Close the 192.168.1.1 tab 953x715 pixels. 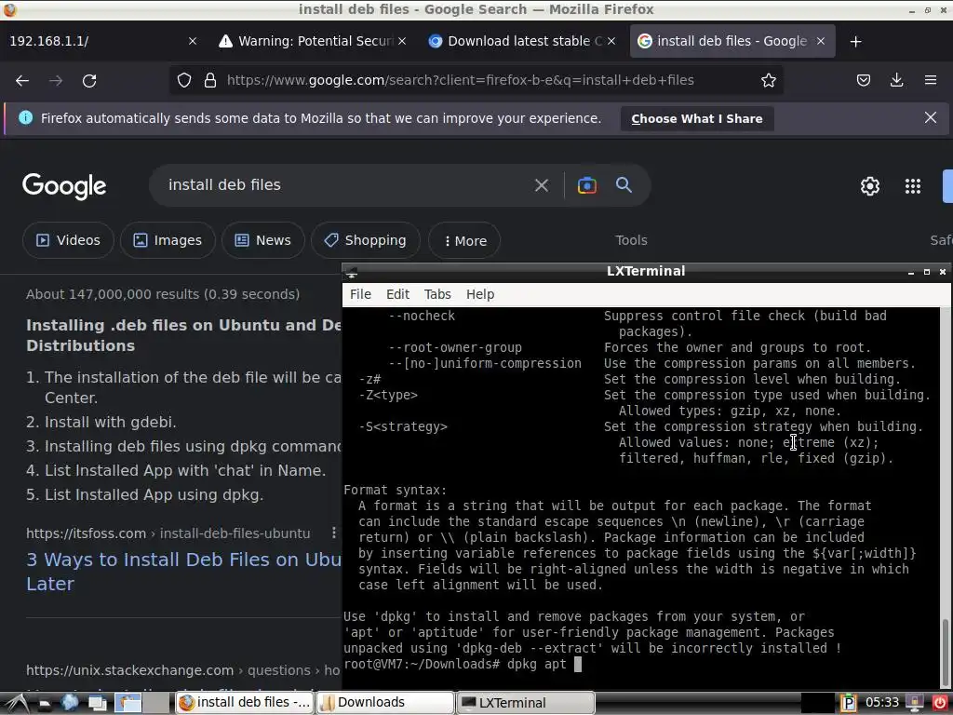click(x=192, y=41)
